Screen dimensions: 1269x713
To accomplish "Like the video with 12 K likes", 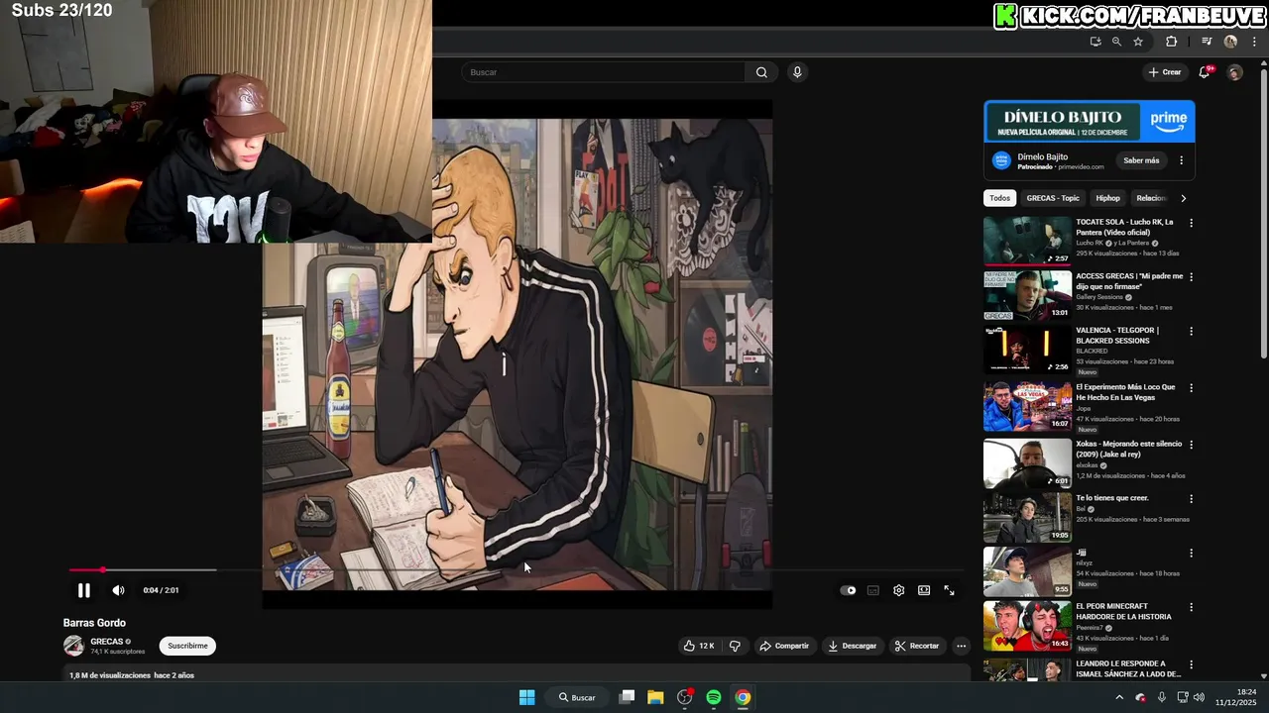I will (x=699, y=646).
